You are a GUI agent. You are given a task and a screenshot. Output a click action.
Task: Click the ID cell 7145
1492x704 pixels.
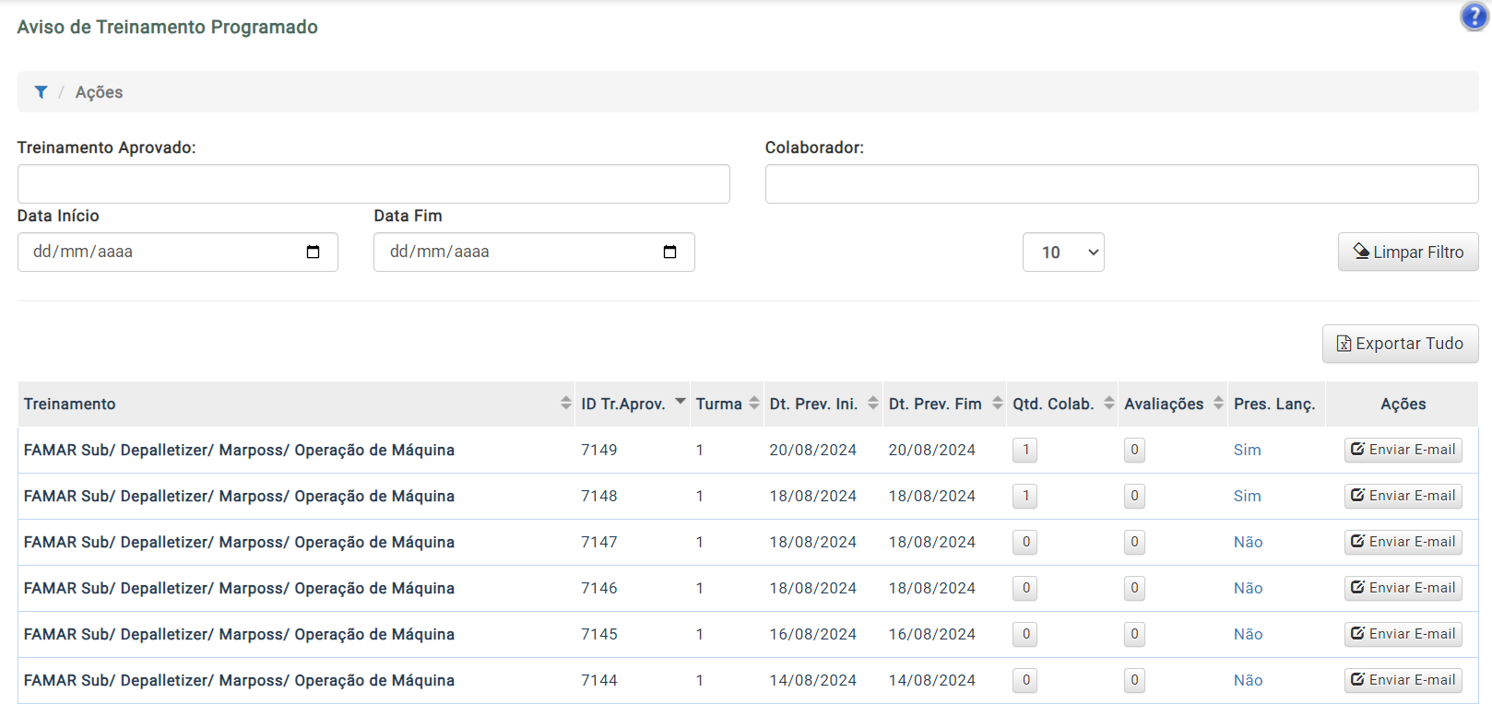click(x=599, y=634)
